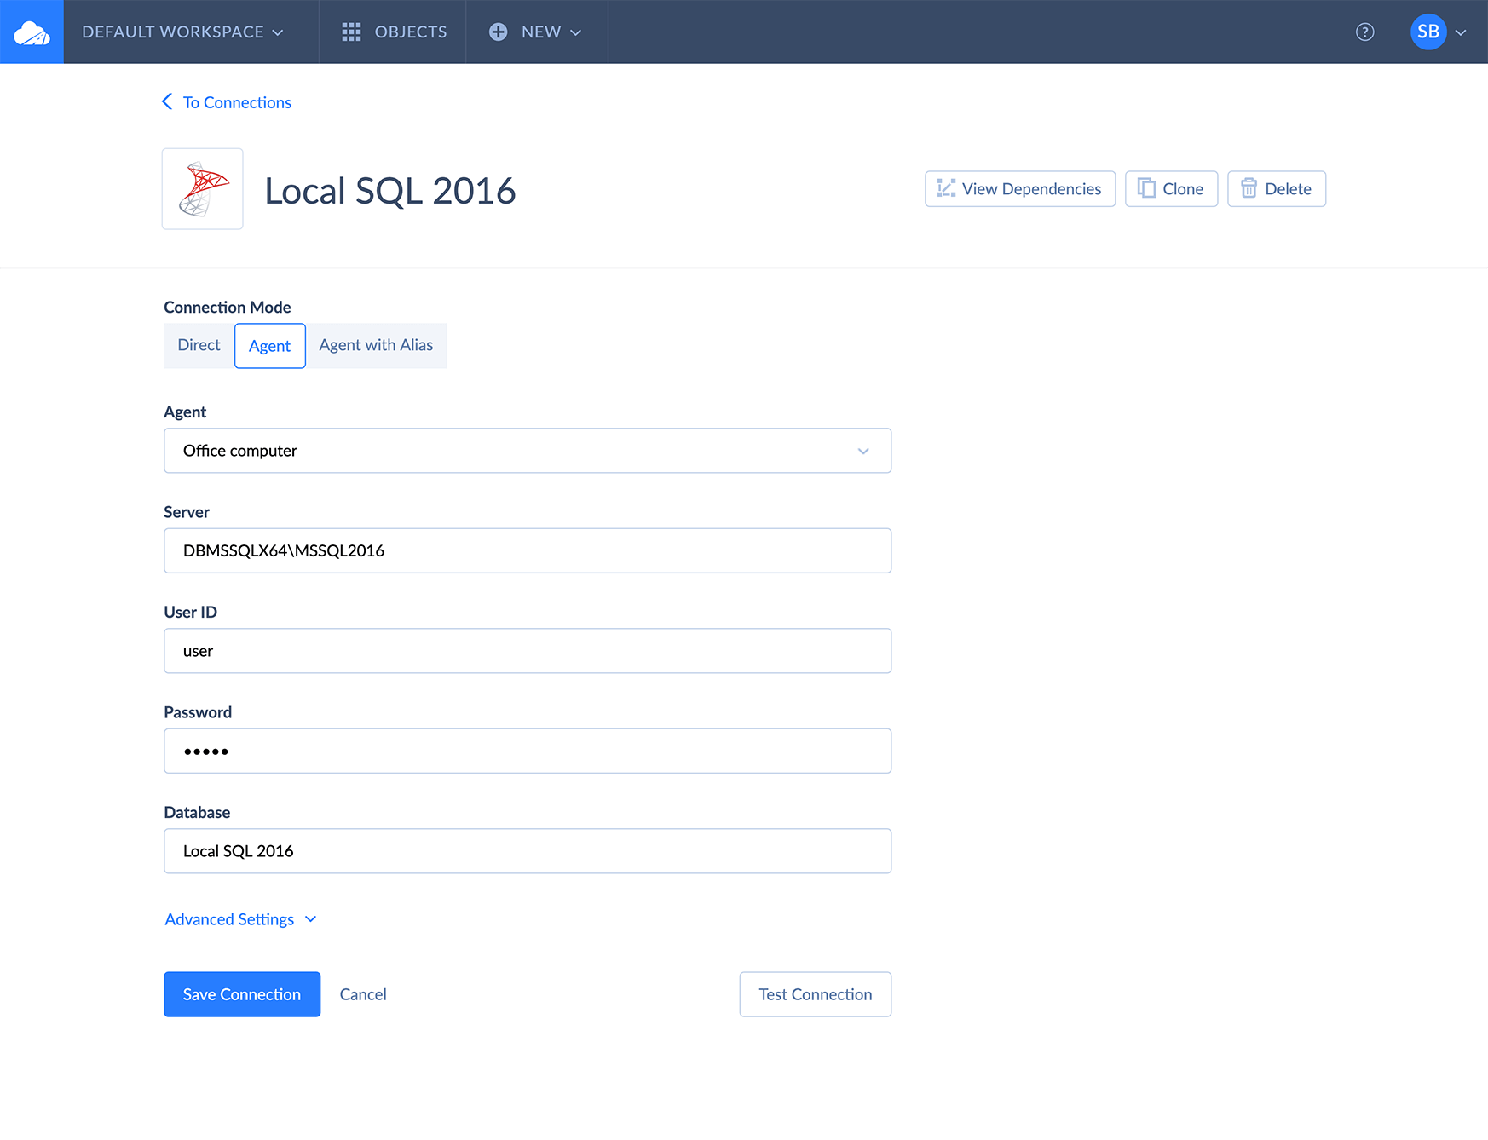Open the Agent dropdown list
This screenshot has width=1488, height=1140.
[862, 451]
